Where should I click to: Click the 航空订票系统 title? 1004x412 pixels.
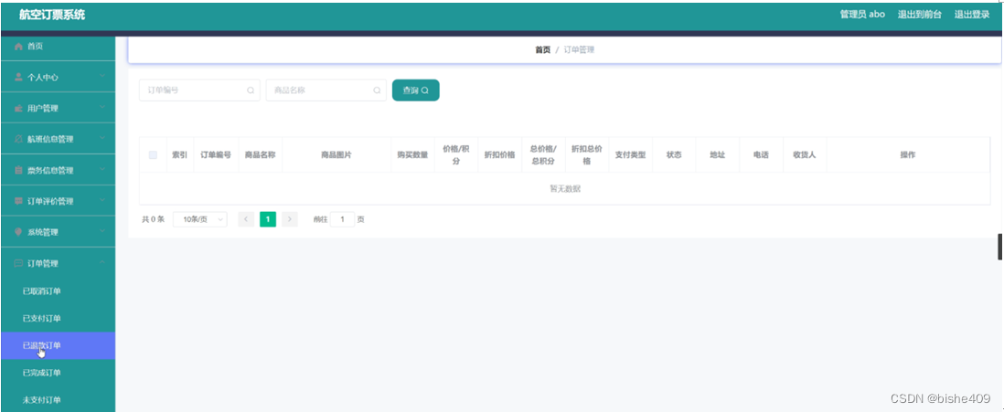coord(52,15)
